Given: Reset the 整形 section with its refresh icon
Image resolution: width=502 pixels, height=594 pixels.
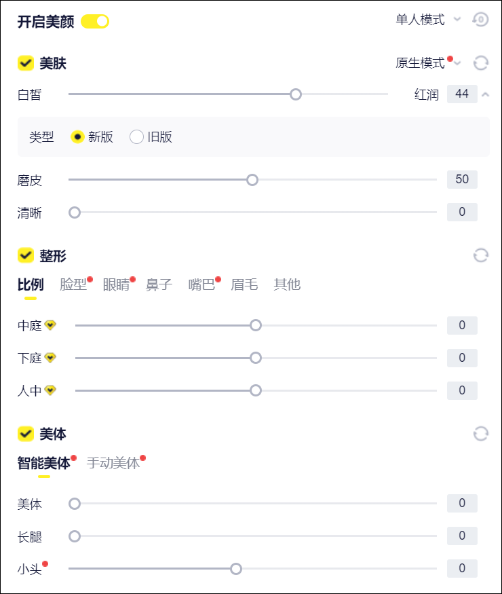Looking at the screenshot, I should [x=481, y=255].
